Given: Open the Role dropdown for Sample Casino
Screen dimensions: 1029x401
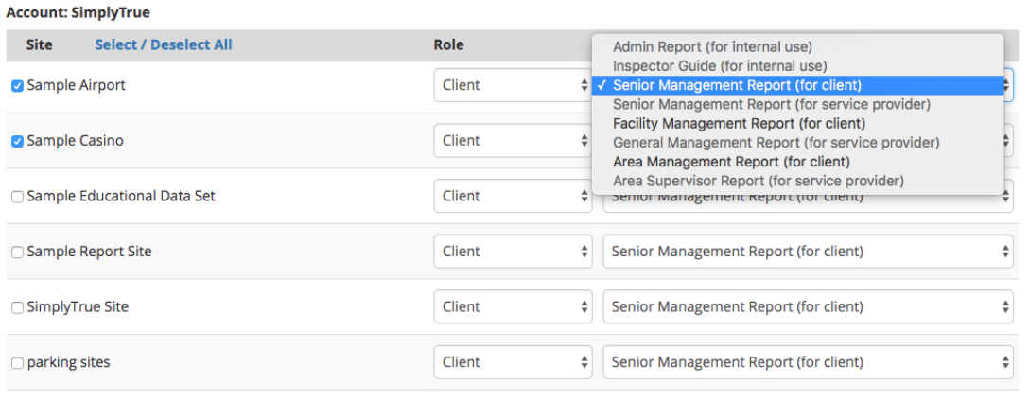Looking at the screenshot, I should click(x=514, y=141).
